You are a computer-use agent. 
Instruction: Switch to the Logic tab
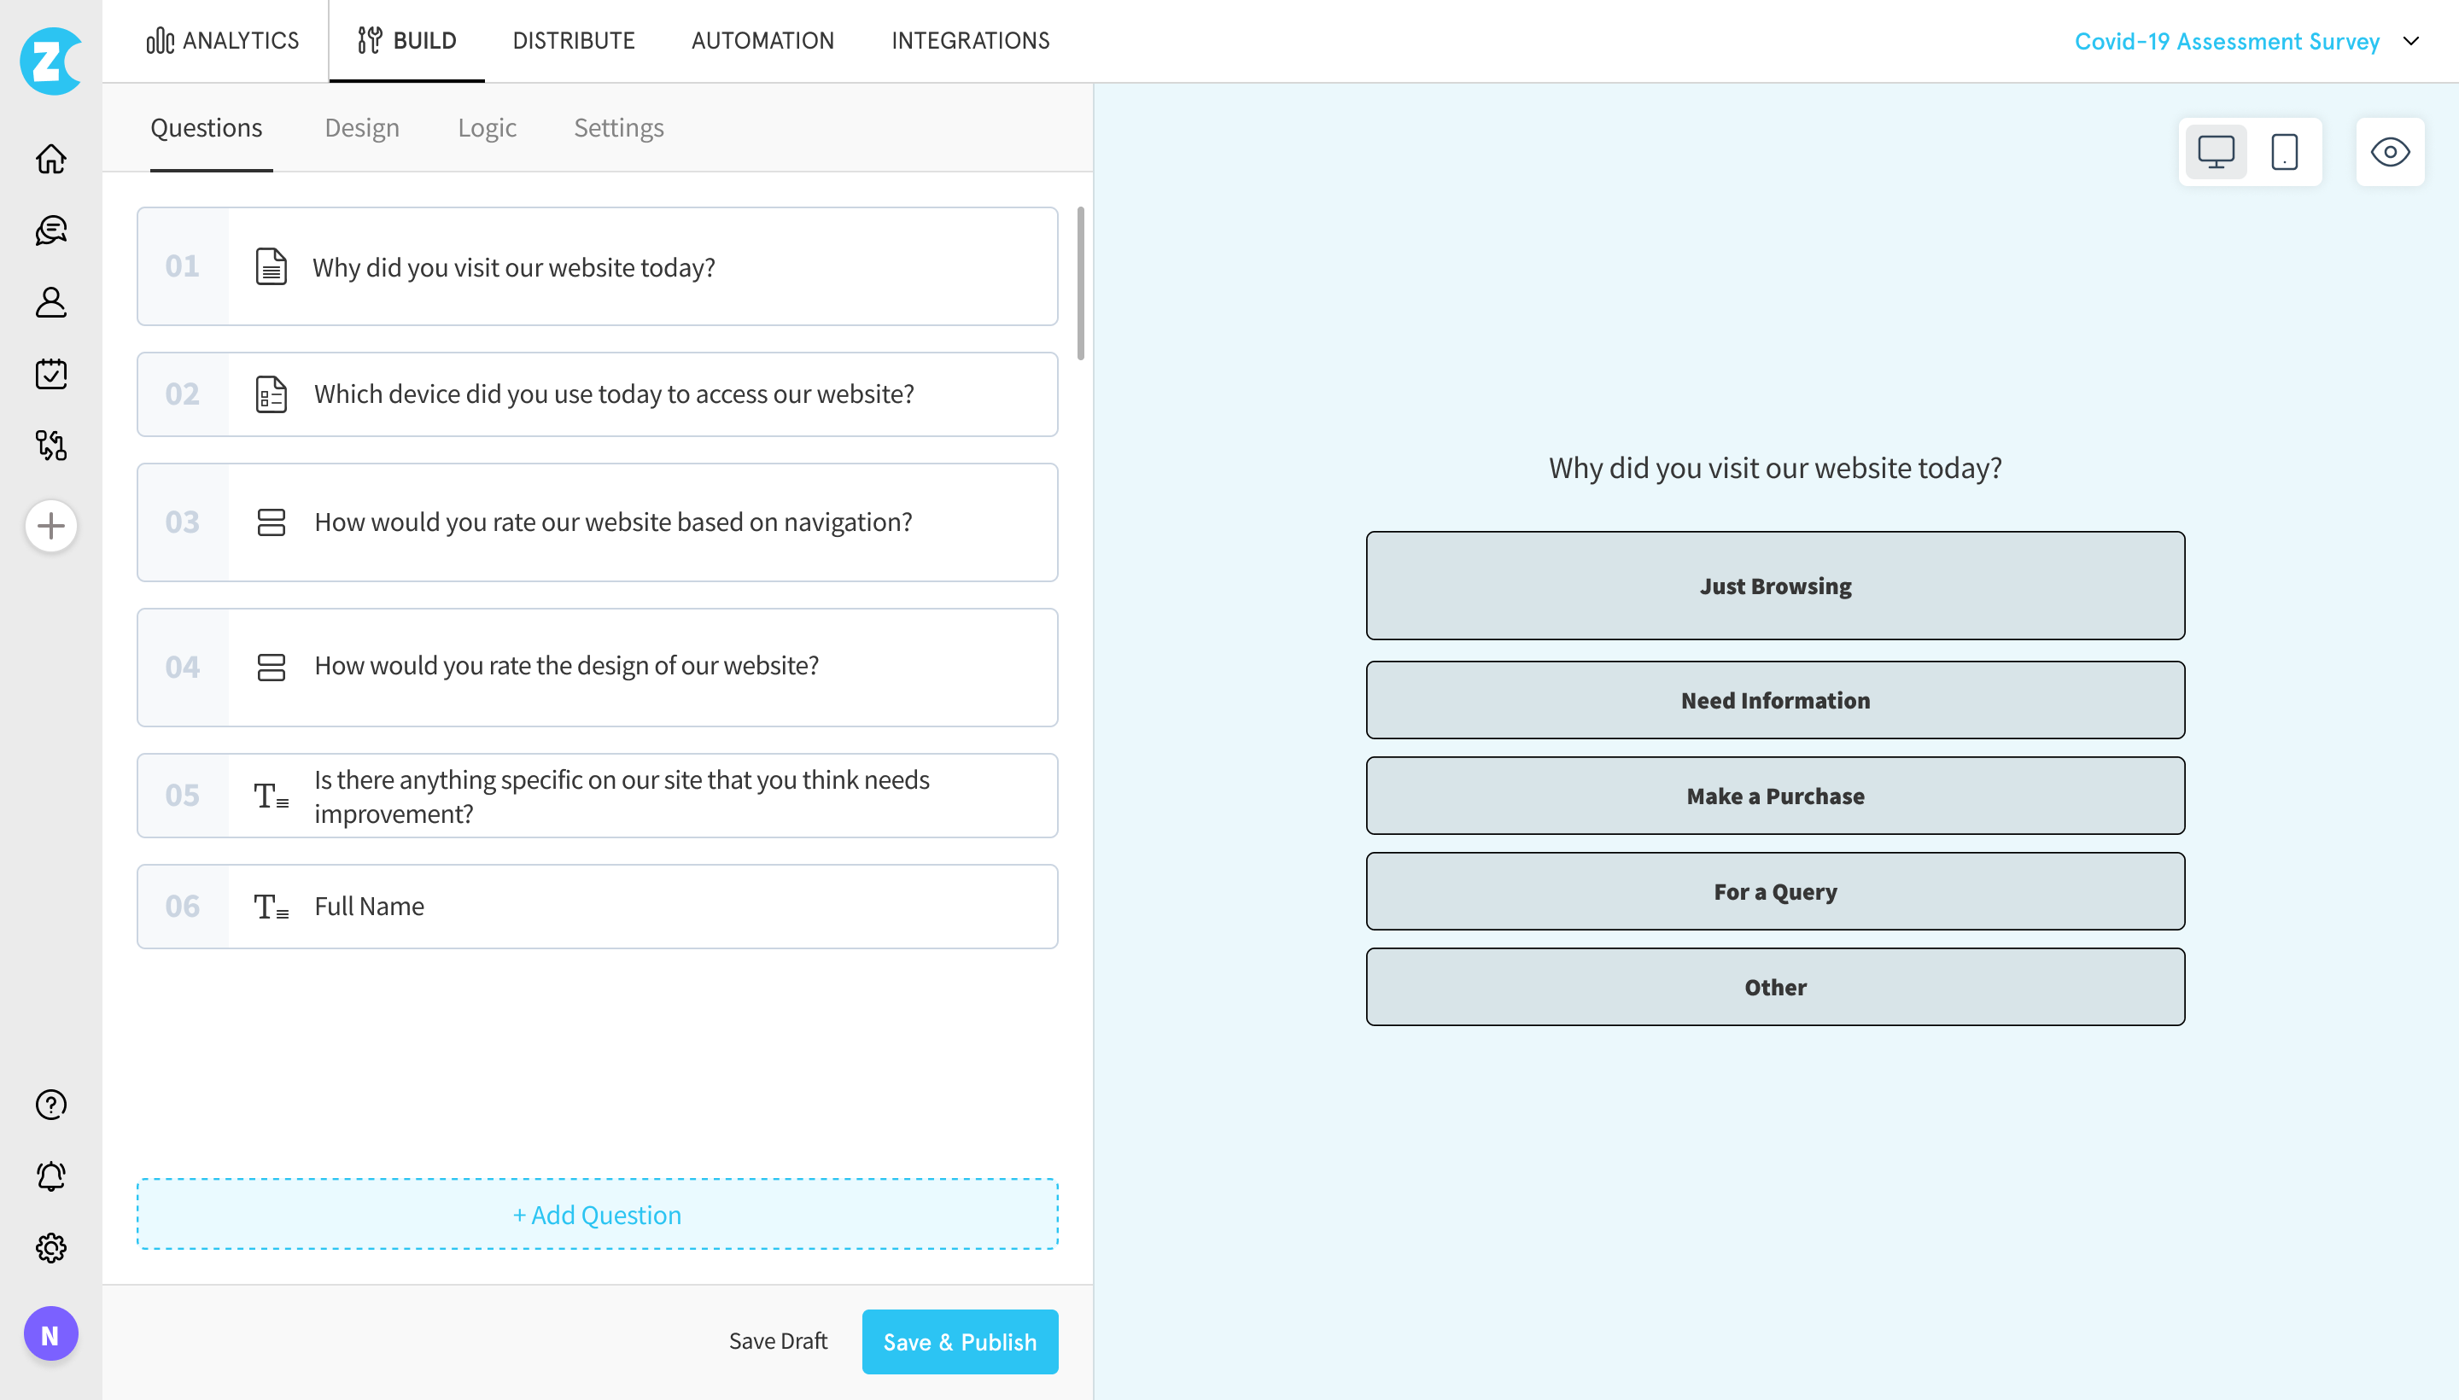pos(487,126)
